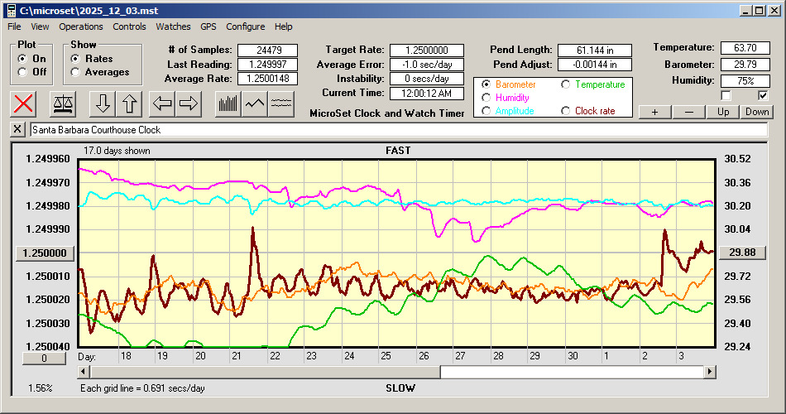Click the Santa Barbara Courthouse Clock text field
The width and height of the screenshot is (786, 414).
pos(397,130)
